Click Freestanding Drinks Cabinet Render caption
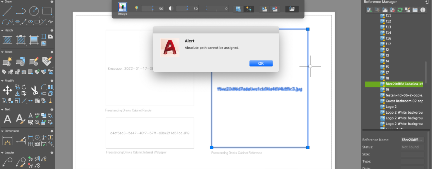 (129, 110)
